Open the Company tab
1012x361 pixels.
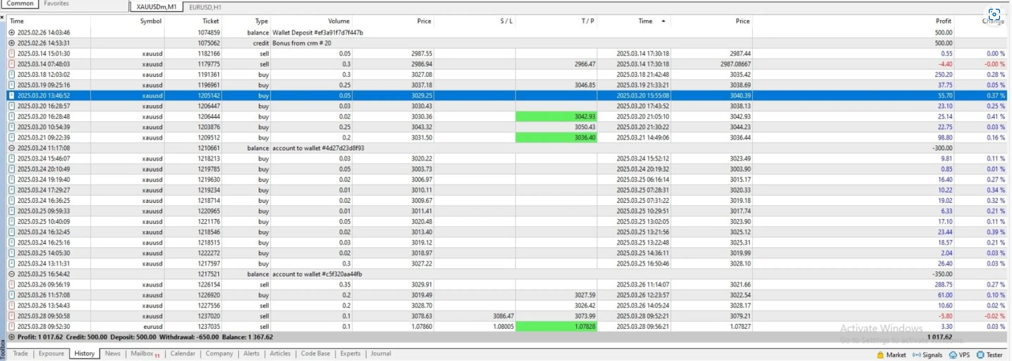[219, 354]
